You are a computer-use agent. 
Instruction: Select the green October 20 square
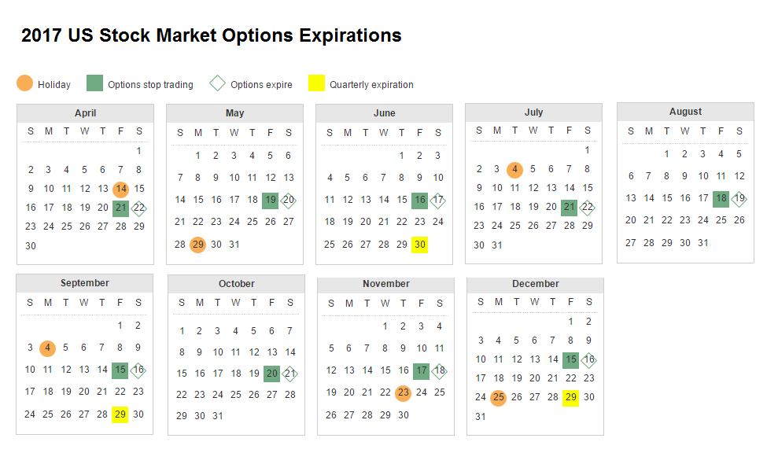(272, 374)
